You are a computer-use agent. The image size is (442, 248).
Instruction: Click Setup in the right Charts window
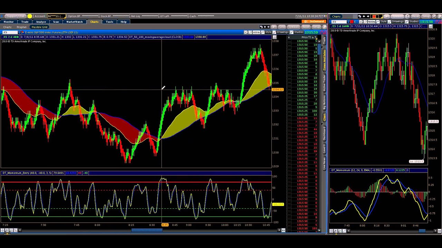pyautogui.click(x=426, y=17)
